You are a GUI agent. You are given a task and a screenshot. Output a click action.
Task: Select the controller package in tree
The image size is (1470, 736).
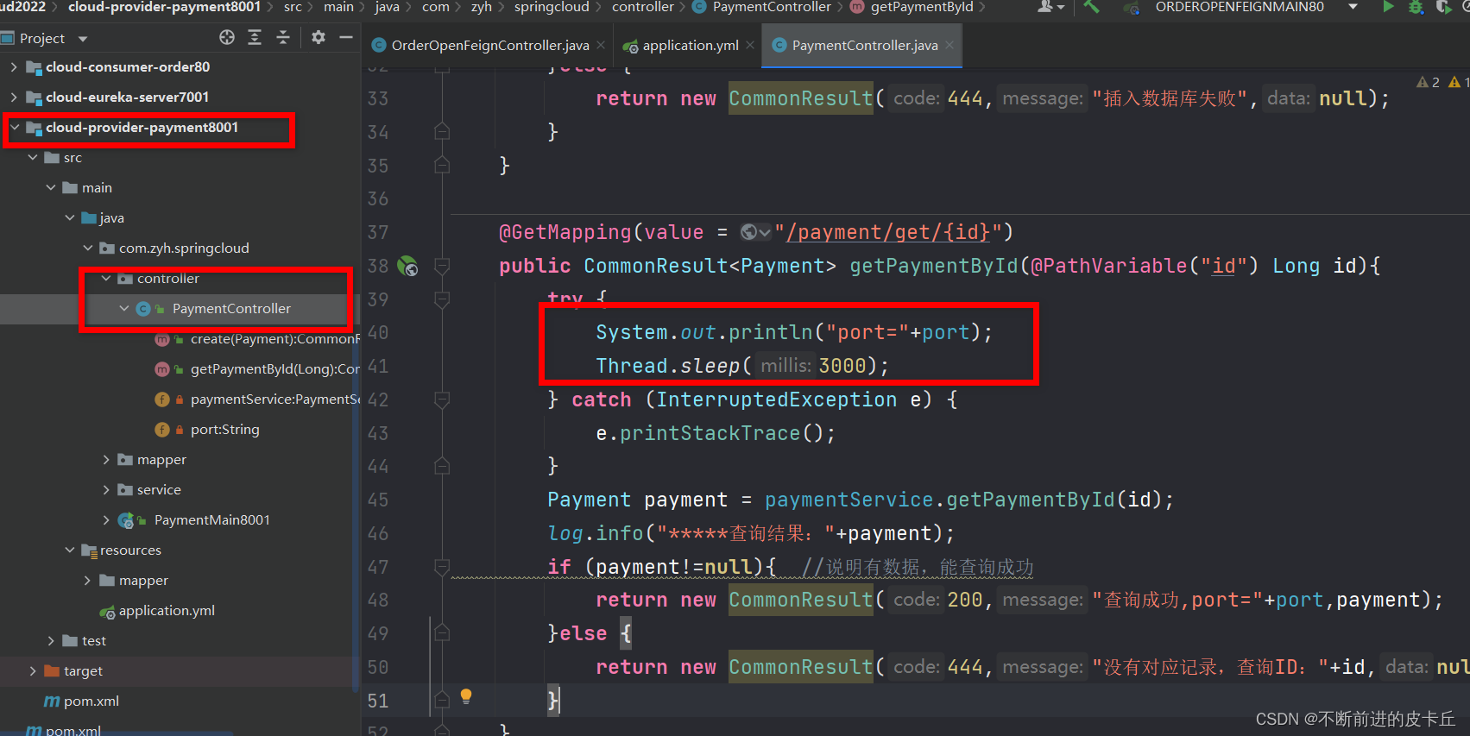pyautogui.click(x=167, y=278)
